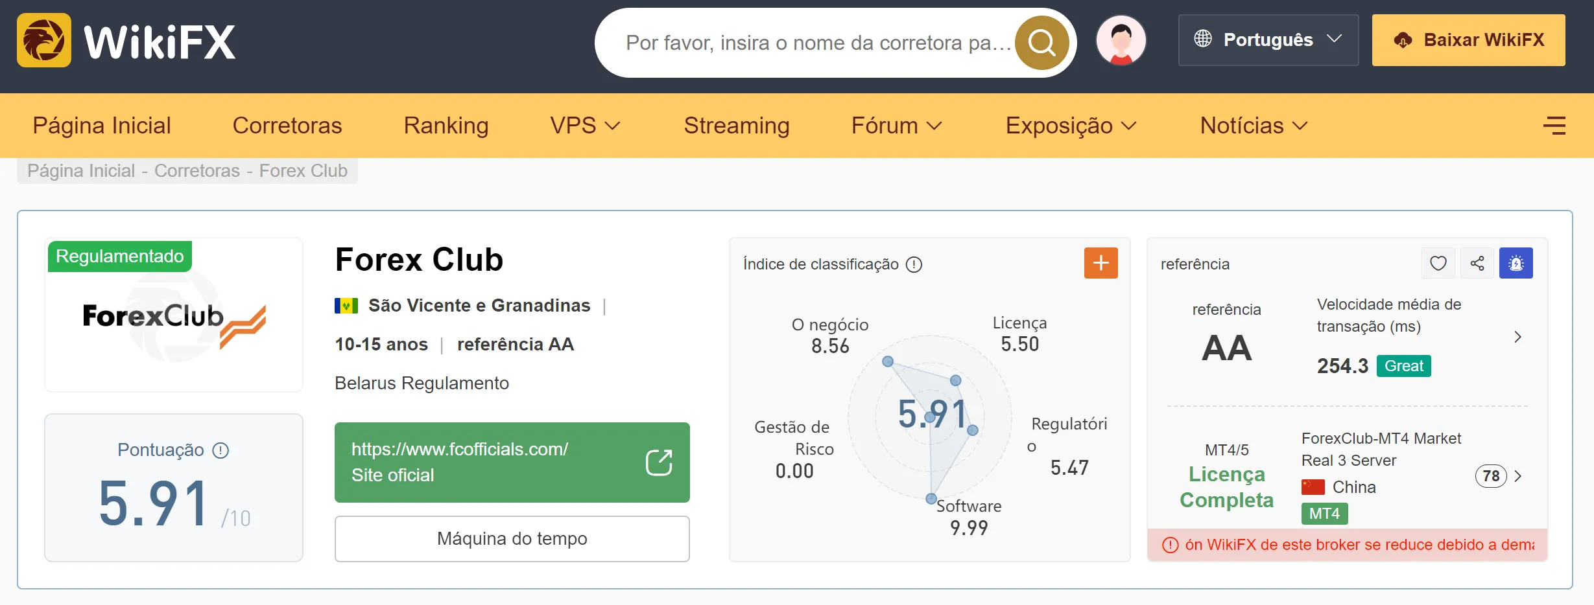Click the Forex Club breadcrumb link

pos(303,171)
